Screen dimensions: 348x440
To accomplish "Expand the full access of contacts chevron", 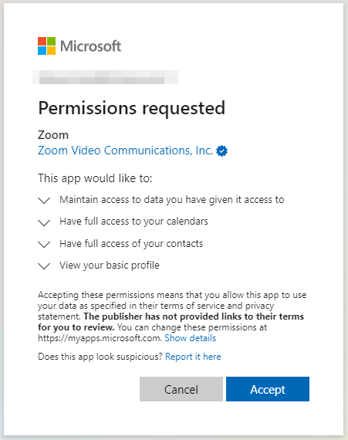I will tap(44, 244).
